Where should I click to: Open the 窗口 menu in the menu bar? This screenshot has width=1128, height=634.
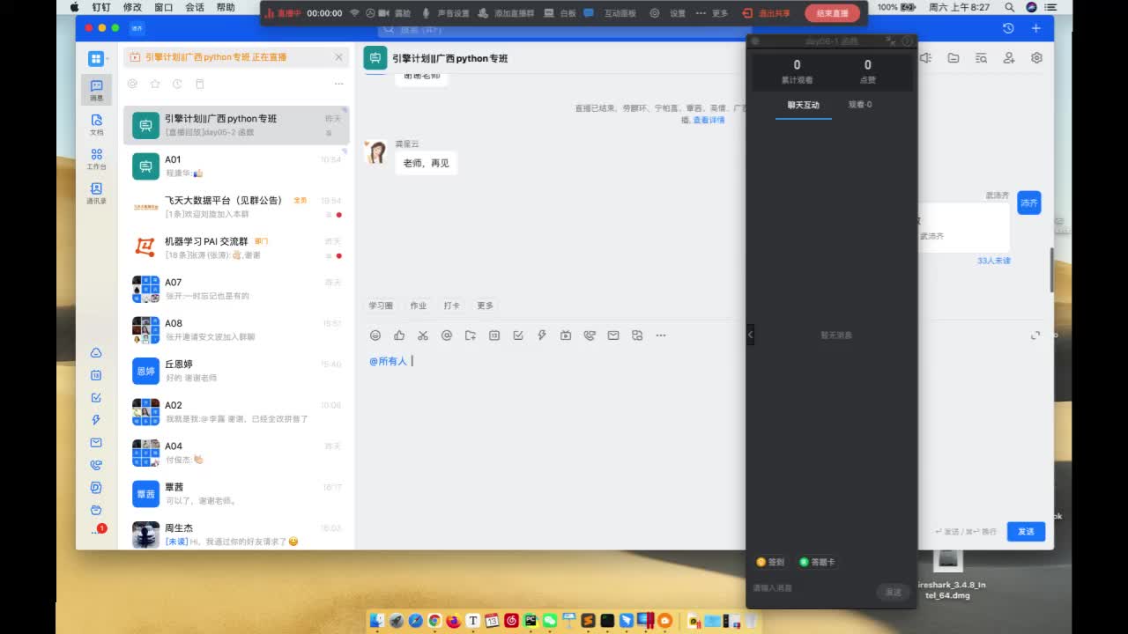pyautogui.click(x=163, y=7)
